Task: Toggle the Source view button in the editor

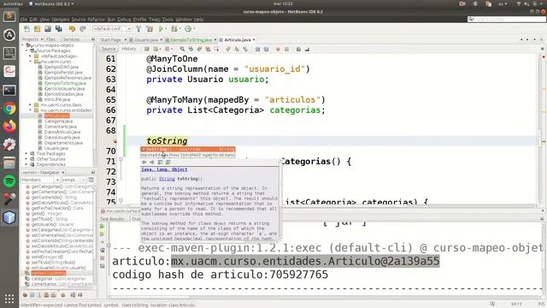Action: point(109,50)
